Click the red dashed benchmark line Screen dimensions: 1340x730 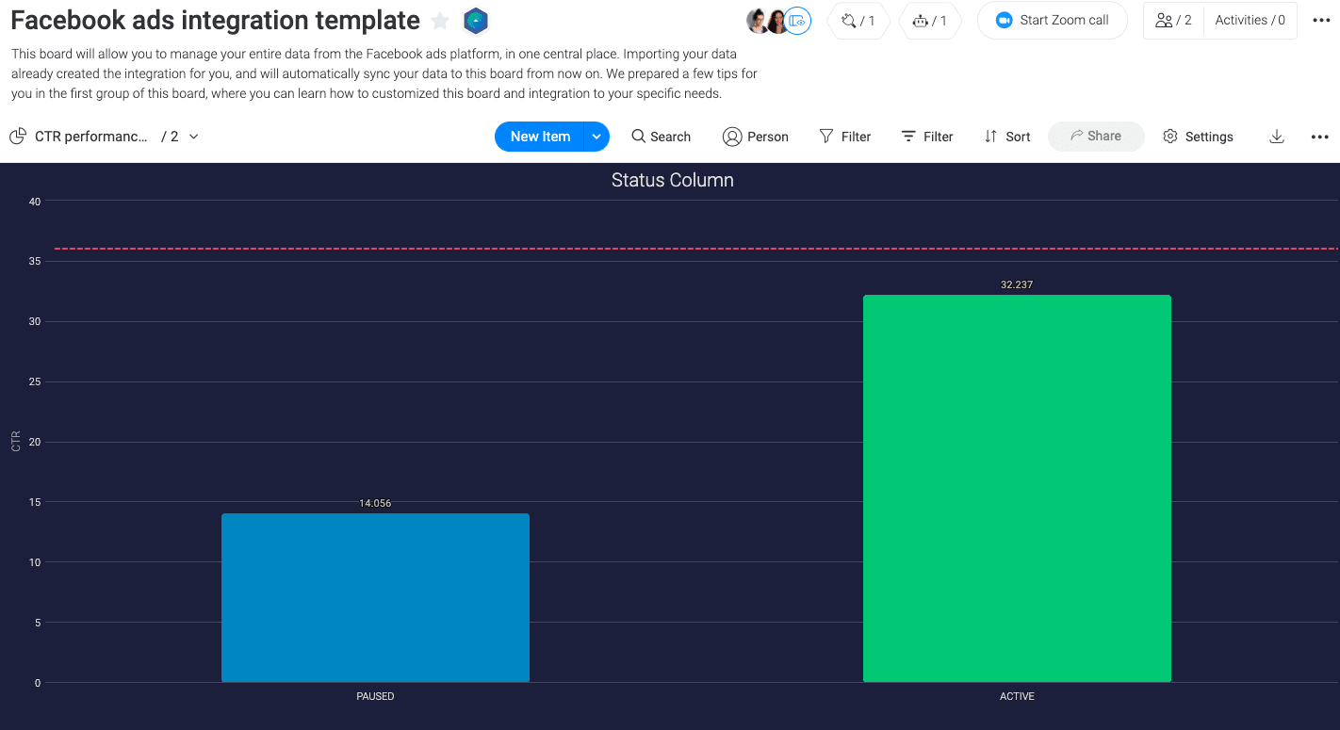pos(696,249)
